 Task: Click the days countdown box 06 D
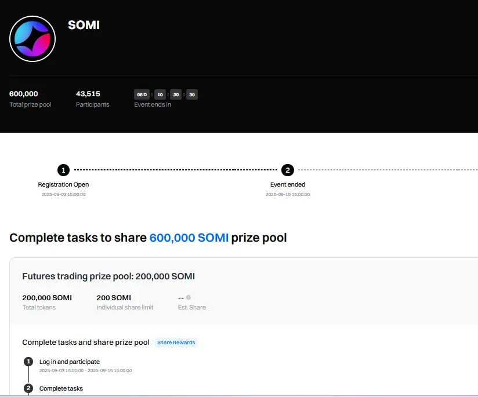tap(142, 94)
